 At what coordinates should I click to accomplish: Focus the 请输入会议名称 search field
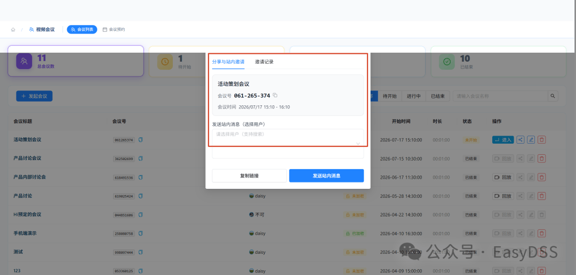tap(500, 96)
